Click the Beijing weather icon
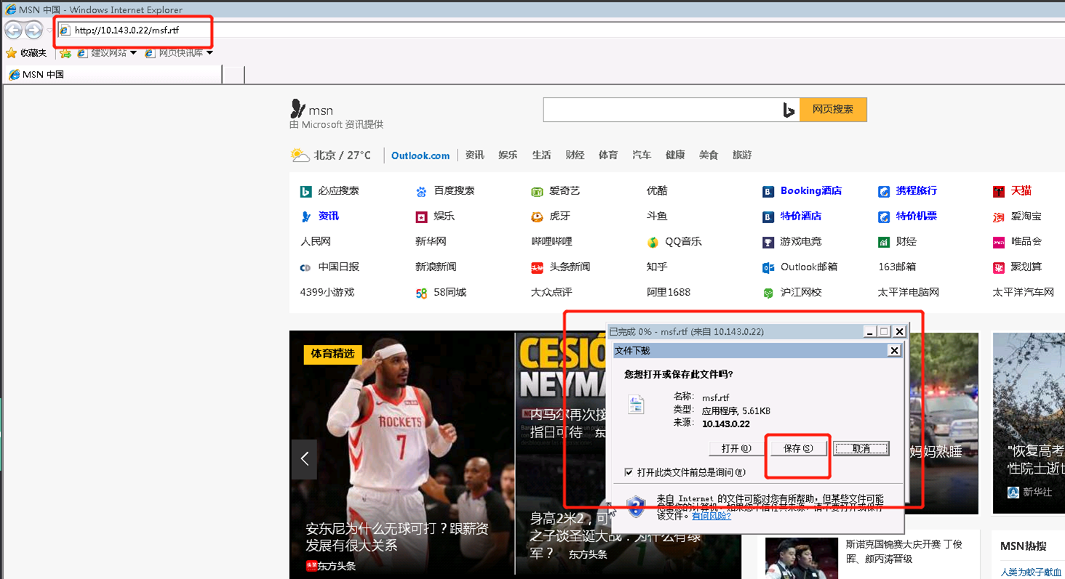The width and height of the screenshot is (1065, 579). pos(299,155)
